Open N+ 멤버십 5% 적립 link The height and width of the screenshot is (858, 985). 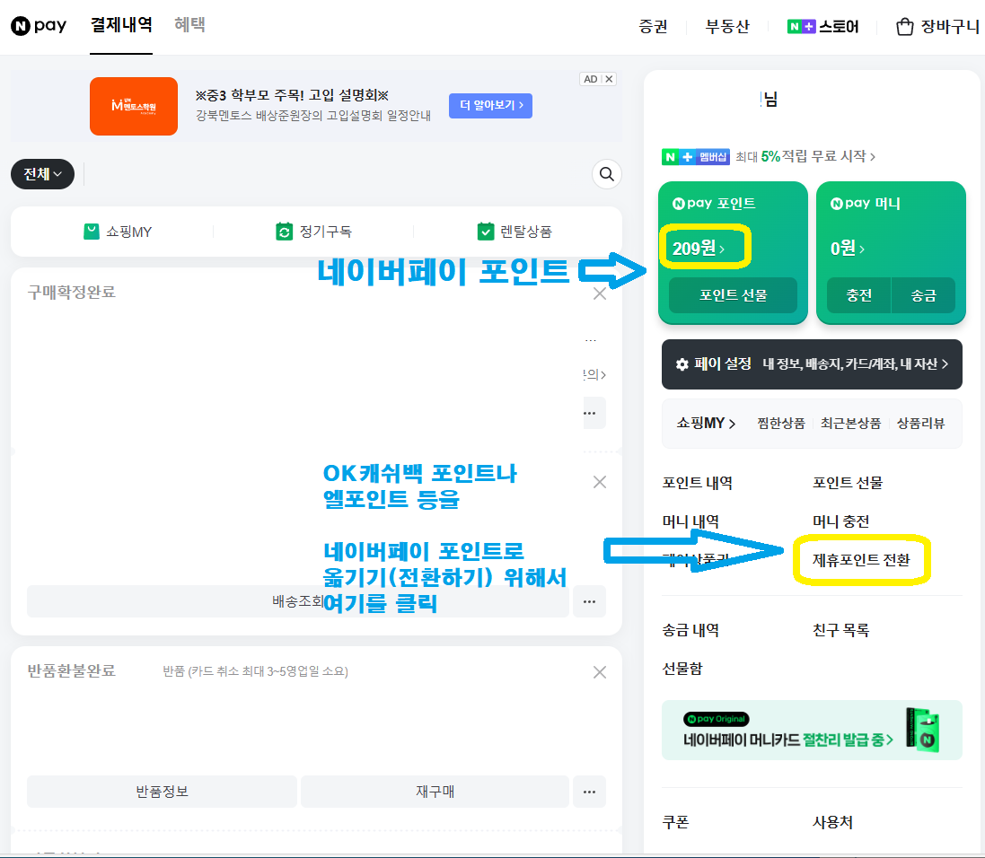(769, 156)
